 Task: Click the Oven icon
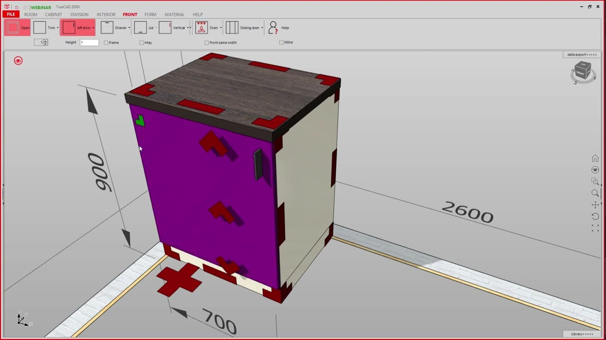(x=201, y=27)
